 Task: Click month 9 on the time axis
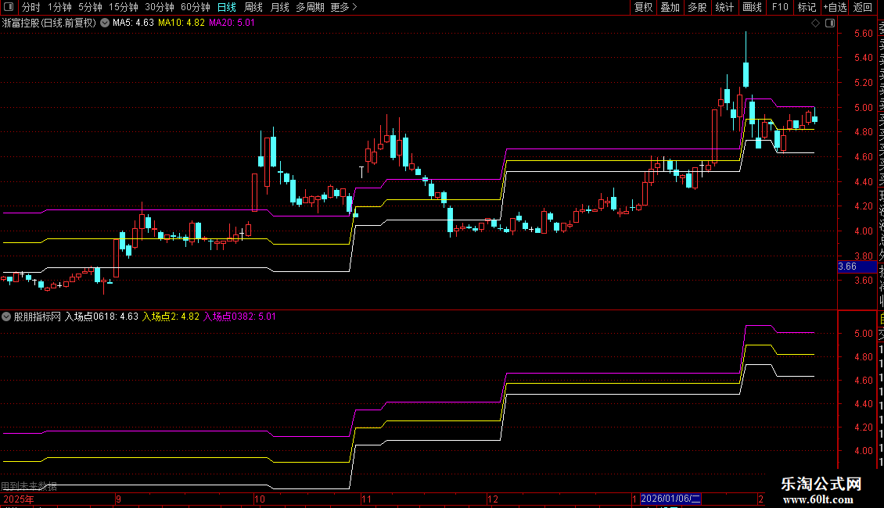(118, 499)
